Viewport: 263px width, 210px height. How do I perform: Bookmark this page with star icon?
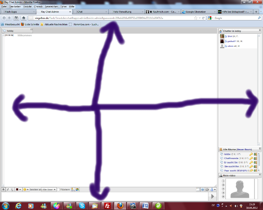(x=196, y=18)
